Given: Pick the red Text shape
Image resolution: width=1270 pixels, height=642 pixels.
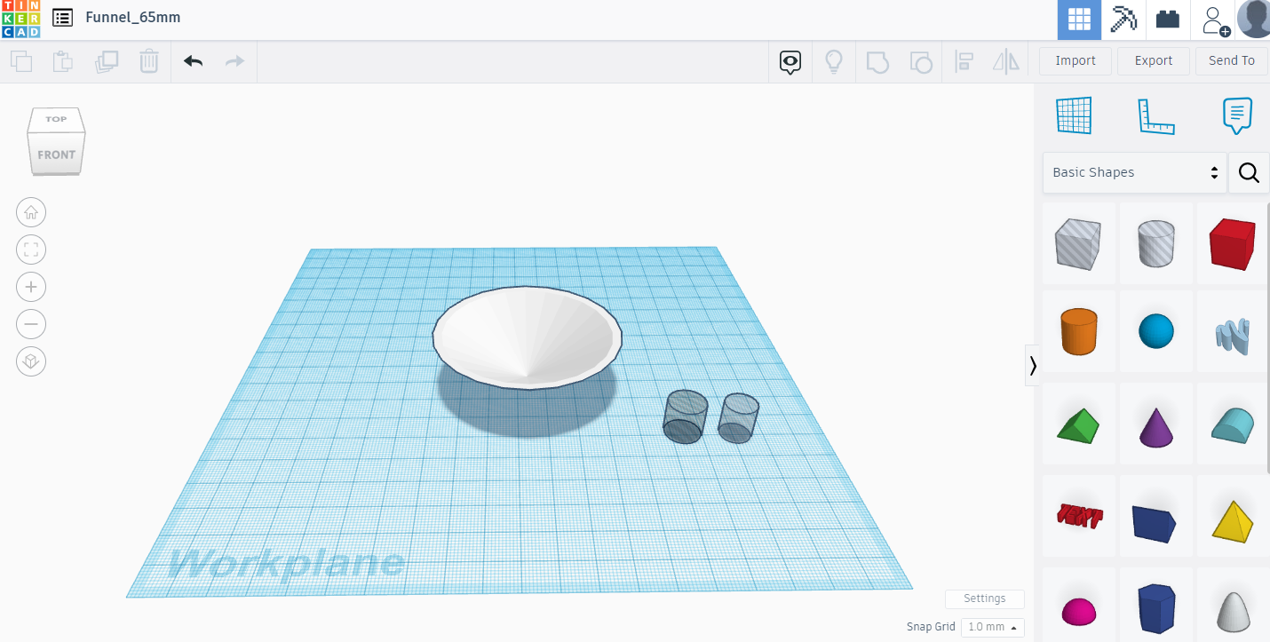Looking at the screenshot, I should point(1078,517).
